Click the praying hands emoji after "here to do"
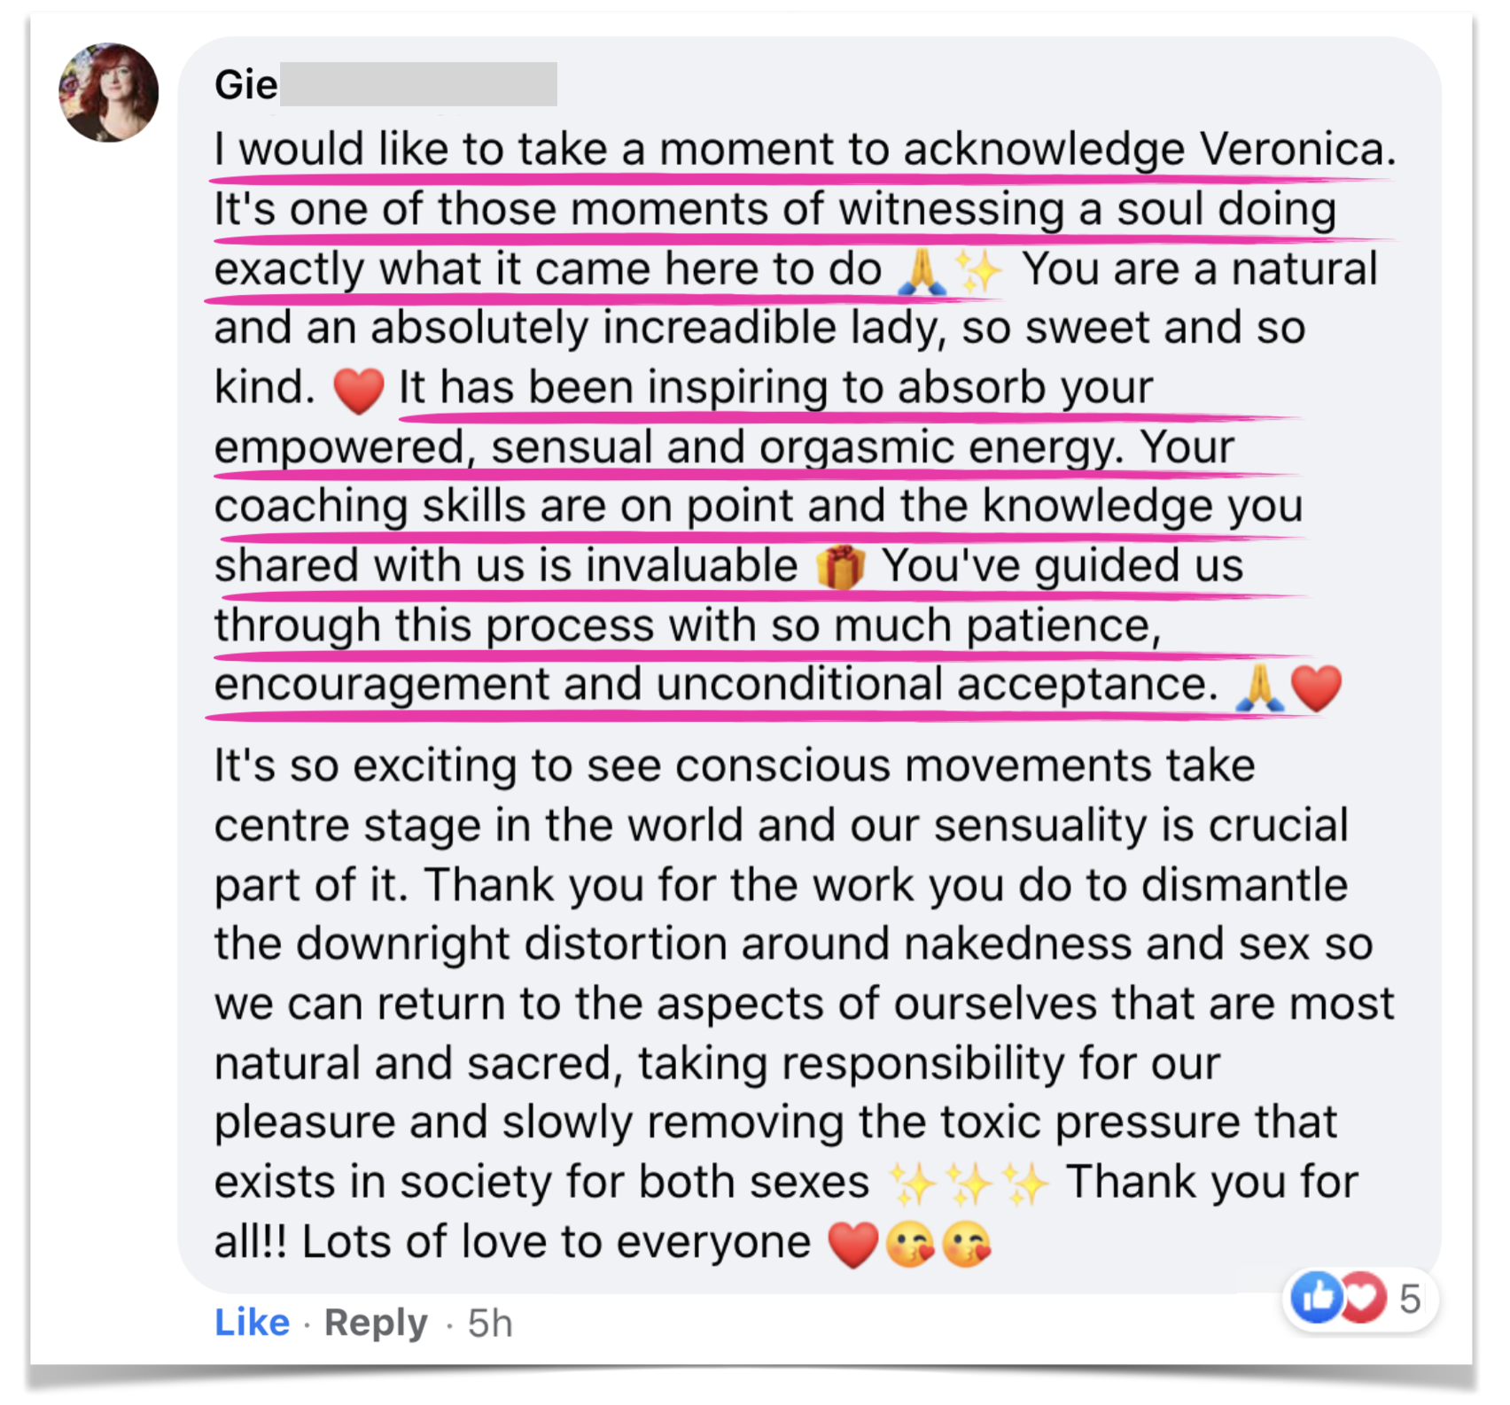Screen dimensions: 1510x1405 [x=921, y=270]
